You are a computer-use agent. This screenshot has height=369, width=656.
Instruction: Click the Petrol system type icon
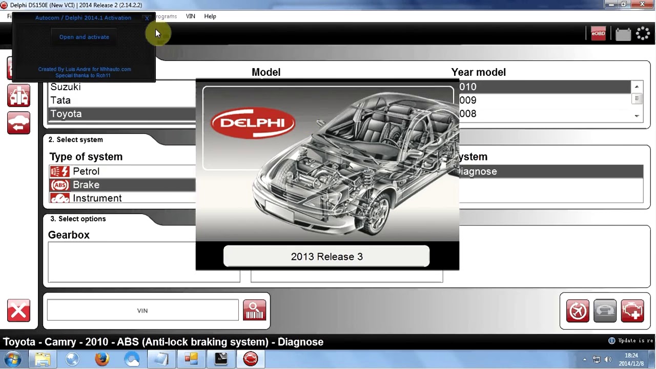point(59,171)
